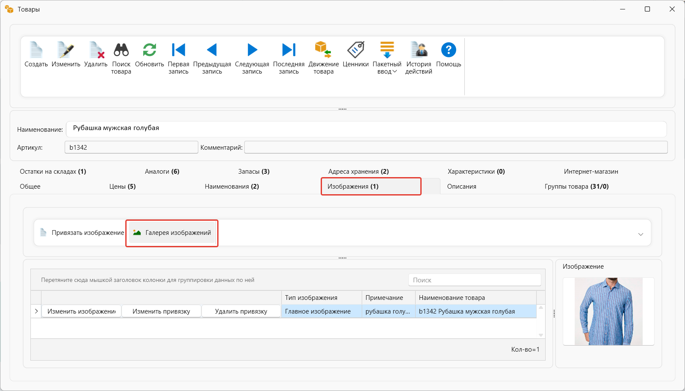Viewport: 685px width, 391px height.
Task: Click Привязать изображение button
Action: 82,233
